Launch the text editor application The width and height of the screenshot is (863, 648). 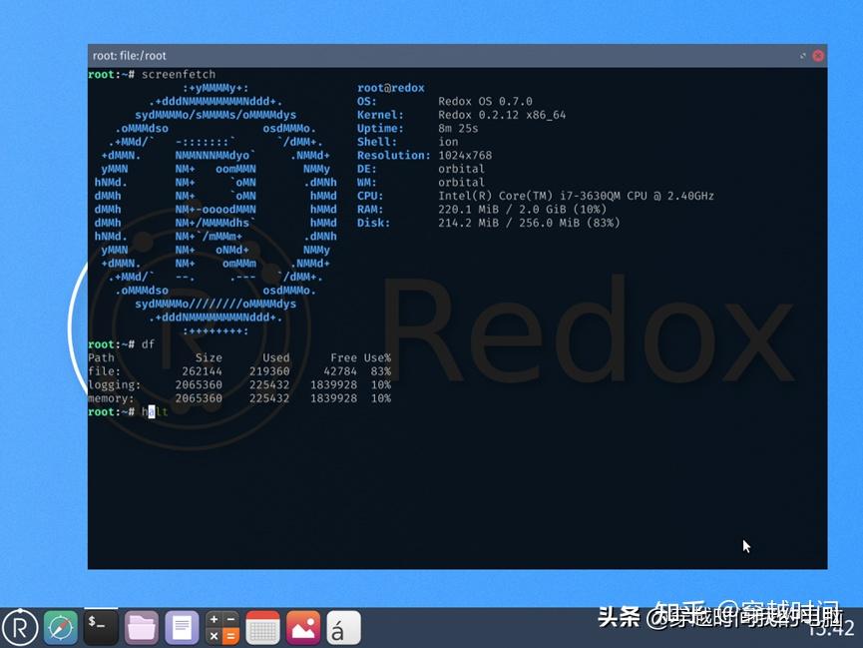click(x=182, y=627)
